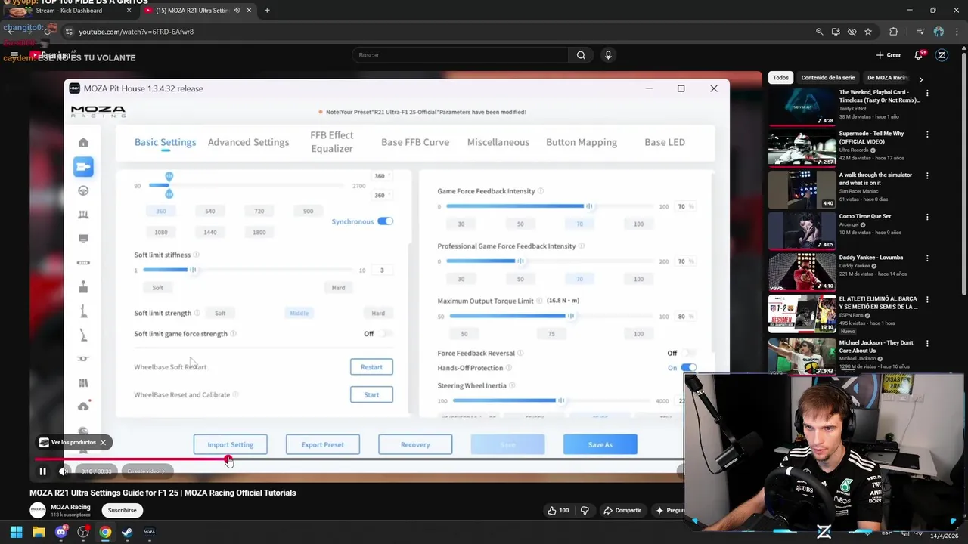Toggle Hands-Off Protection switch
968x544 pixels.
click(688, 368)
